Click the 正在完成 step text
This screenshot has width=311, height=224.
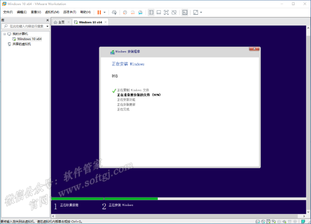pos(123,109)
